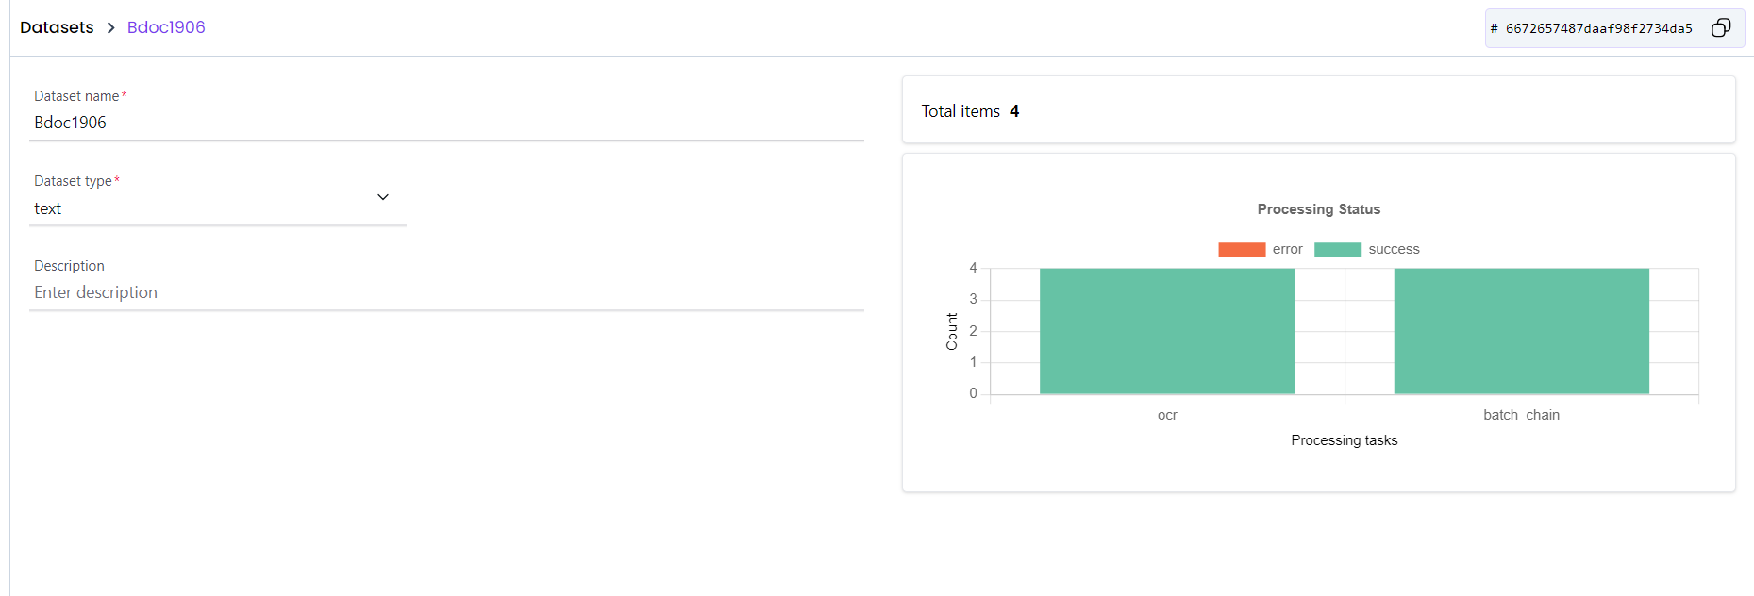1754x596 pixels.
Task: Click the breadcrumb chevron separator arrow
Action: click(110, 28)
